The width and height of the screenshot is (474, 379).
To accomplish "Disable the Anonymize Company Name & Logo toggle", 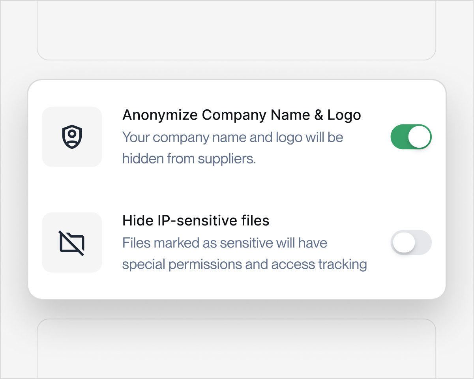I will coord(411,137).
